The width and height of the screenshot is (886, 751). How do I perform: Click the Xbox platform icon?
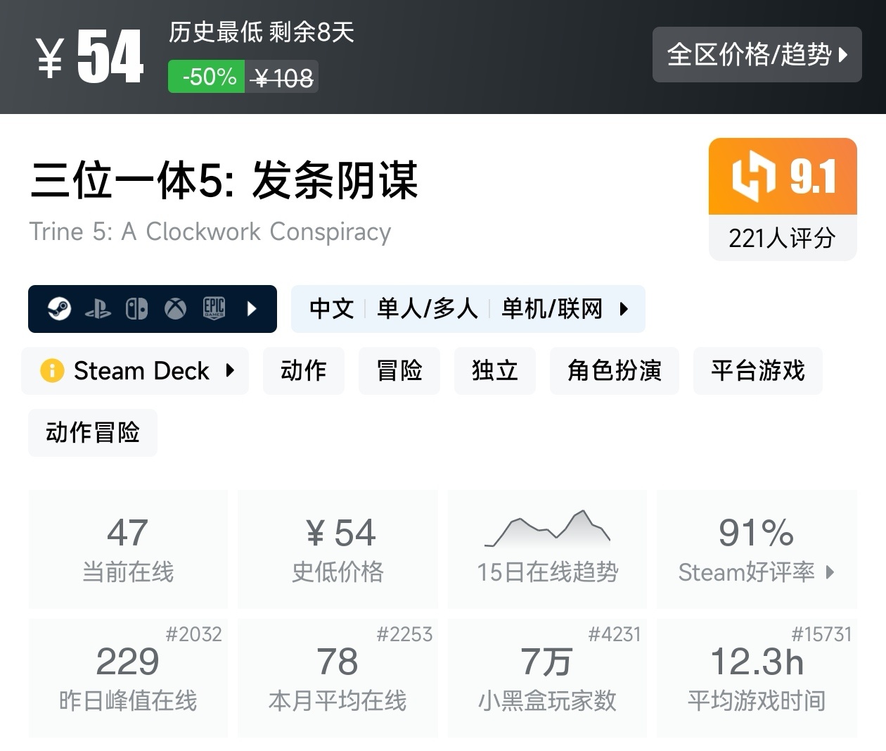pos(175,308)
